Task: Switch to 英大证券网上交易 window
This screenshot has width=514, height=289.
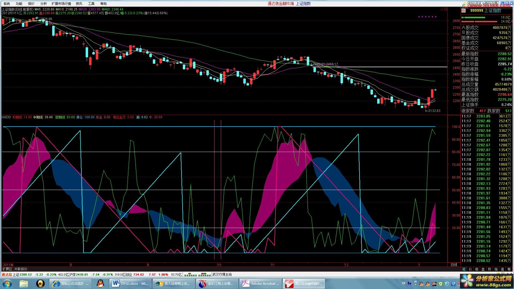Action: coord(174,283)
